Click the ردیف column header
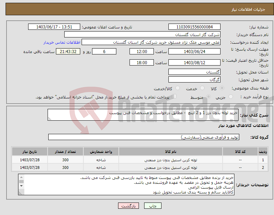This screenshot has width=274, height=215. (x=263, y=152)
